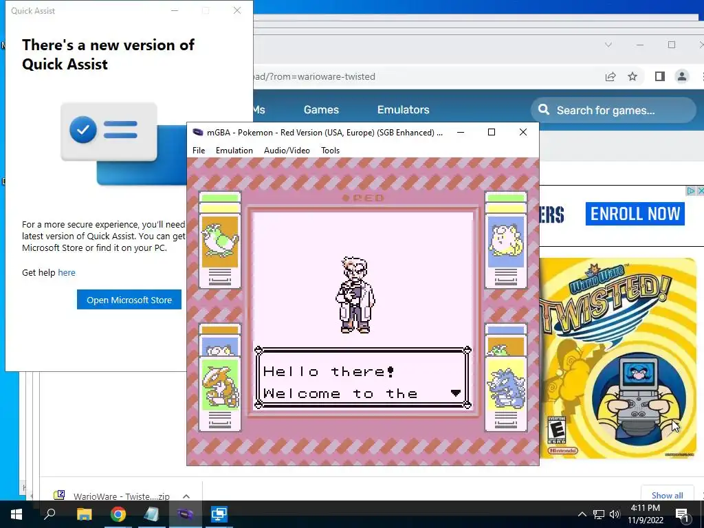Click the mGBA title bar app icon
This screenshot has height=528, width=704.
197,133
